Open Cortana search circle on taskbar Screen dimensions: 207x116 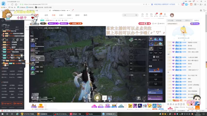click(7, 114)
